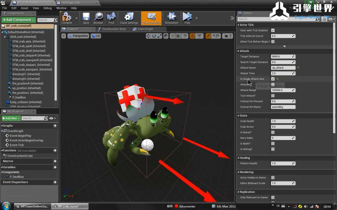Enable Actor Hidden In Game

pos(273,178)
